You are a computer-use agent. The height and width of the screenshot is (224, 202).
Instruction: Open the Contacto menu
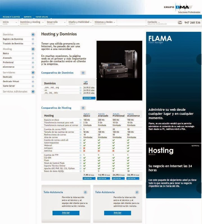152,22
